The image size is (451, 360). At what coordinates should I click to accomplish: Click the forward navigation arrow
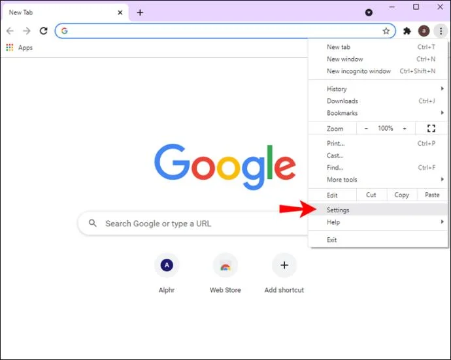pos(27,31)
